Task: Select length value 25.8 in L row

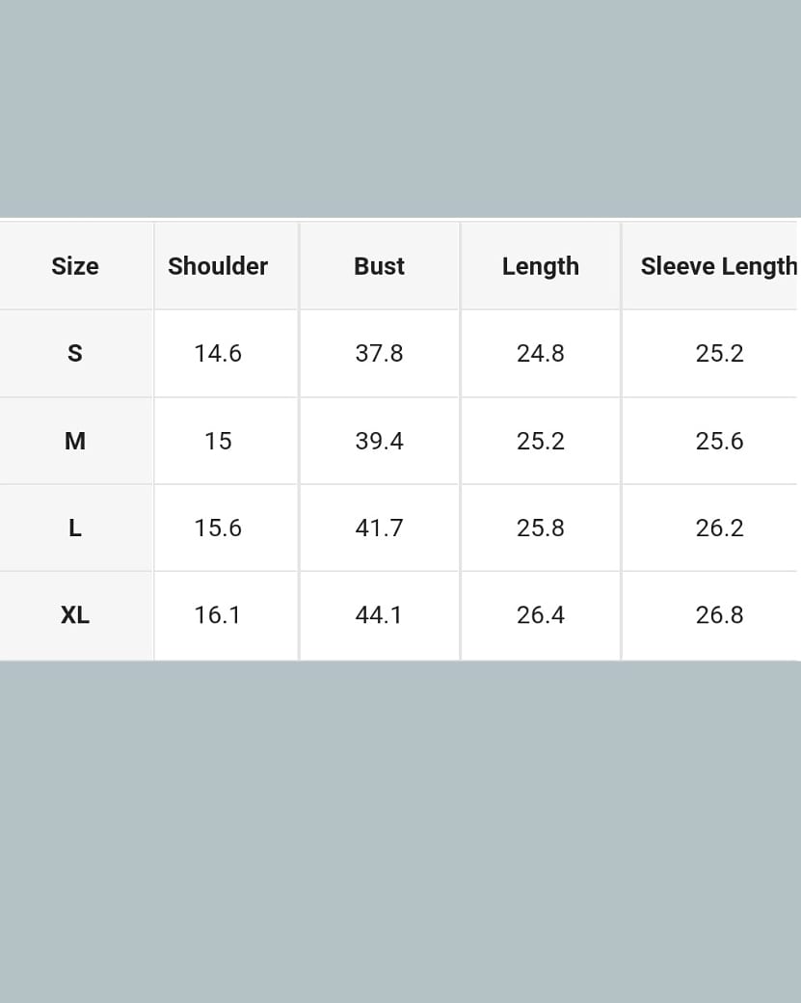Action: [540, 529]
